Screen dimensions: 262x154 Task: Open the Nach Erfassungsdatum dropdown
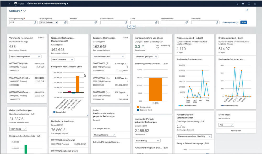pos(25,56)
